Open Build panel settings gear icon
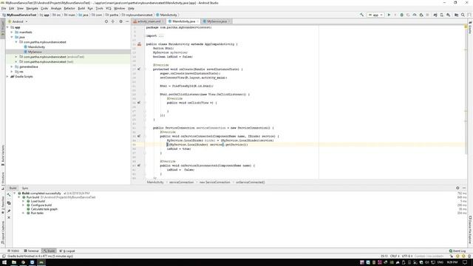 click(x=457, y=188)
